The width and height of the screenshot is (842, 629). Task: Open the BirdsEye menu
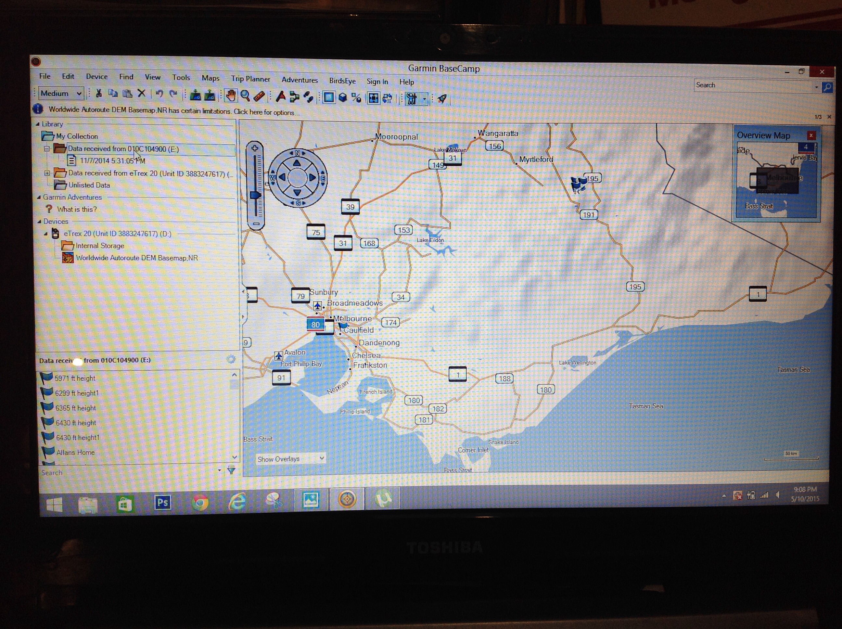click(x=342, y=81)
